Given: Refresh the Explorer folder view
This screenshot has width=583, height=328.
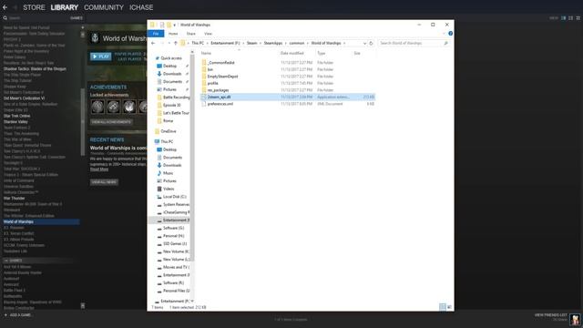Looking at the screenshot, I should coord(371,43).
